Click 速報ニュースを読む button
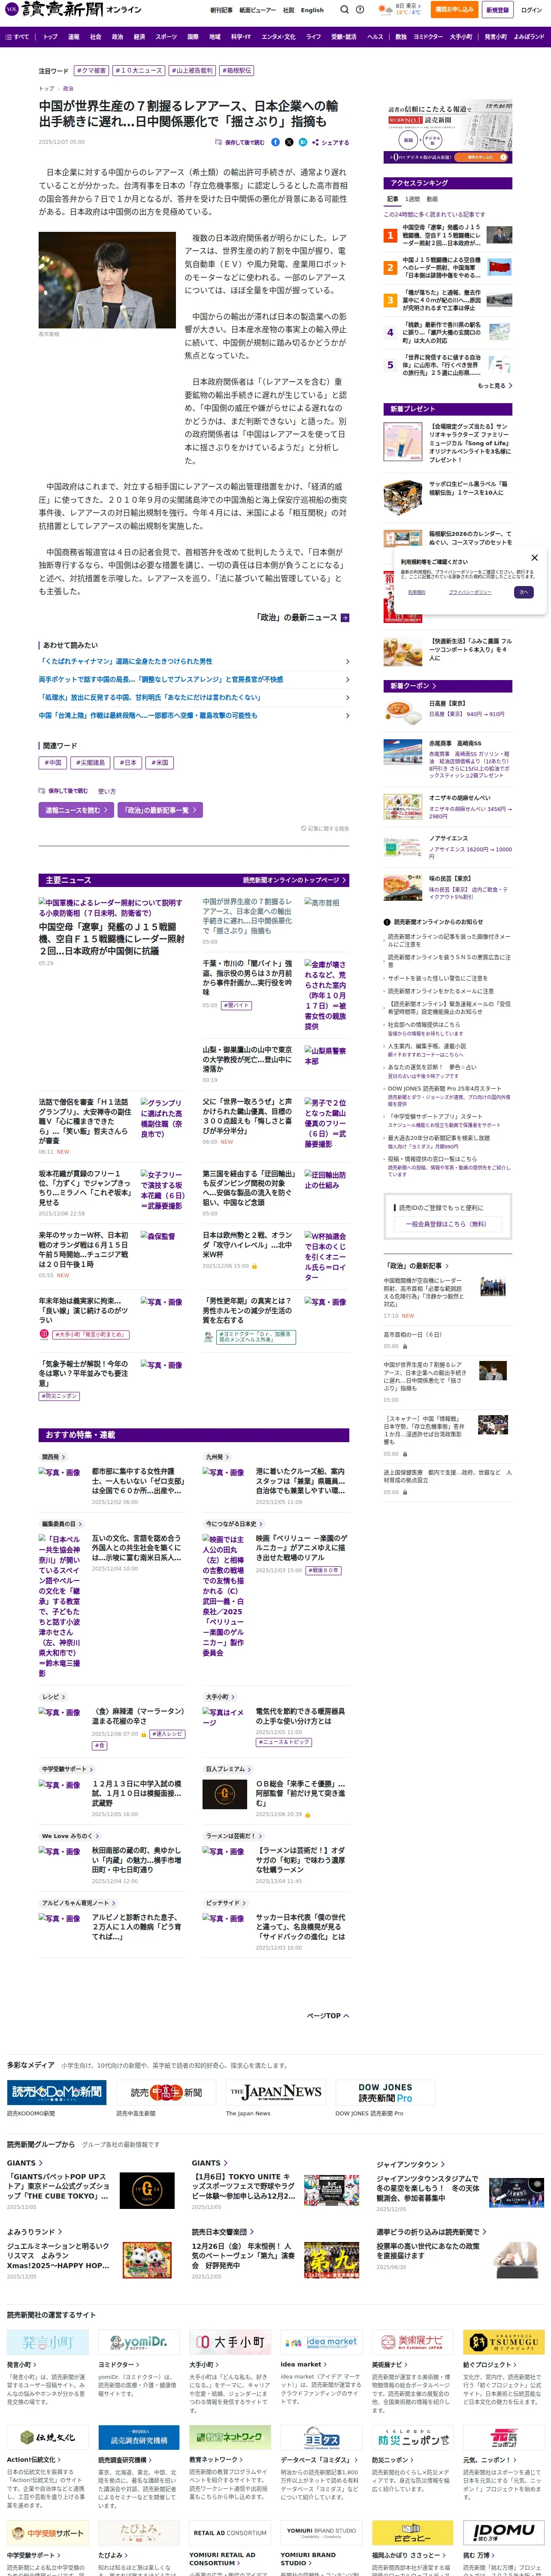The image size is (551, 2576). 76,810
